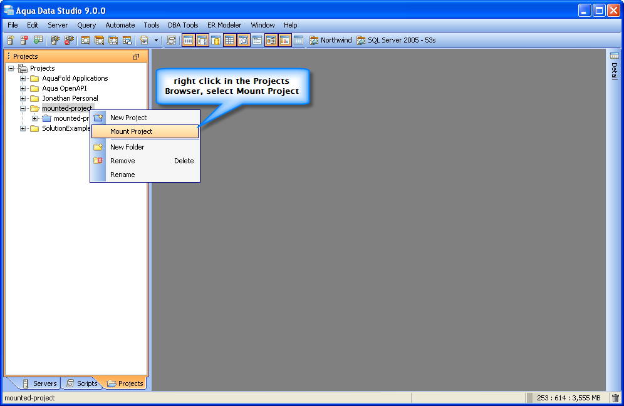This screenshot has height=406, width=624.
Task: Select the Jonathan Personal tree item
Action: 70,98
